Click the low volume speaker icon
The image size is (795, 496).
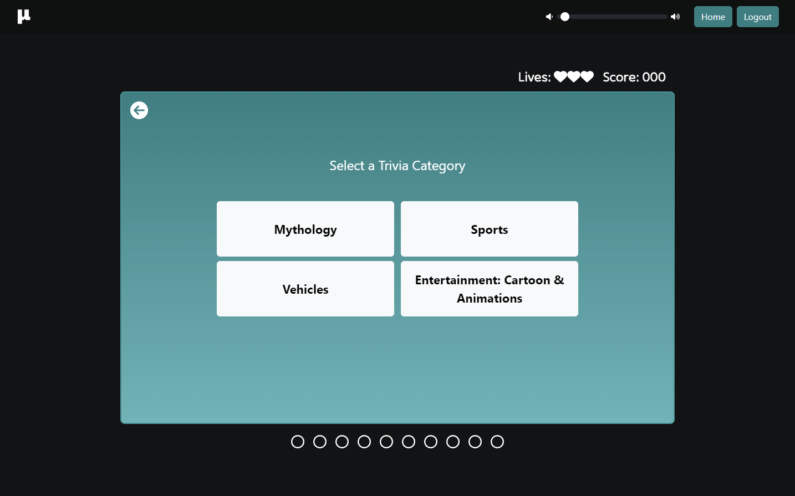(549, 17)
